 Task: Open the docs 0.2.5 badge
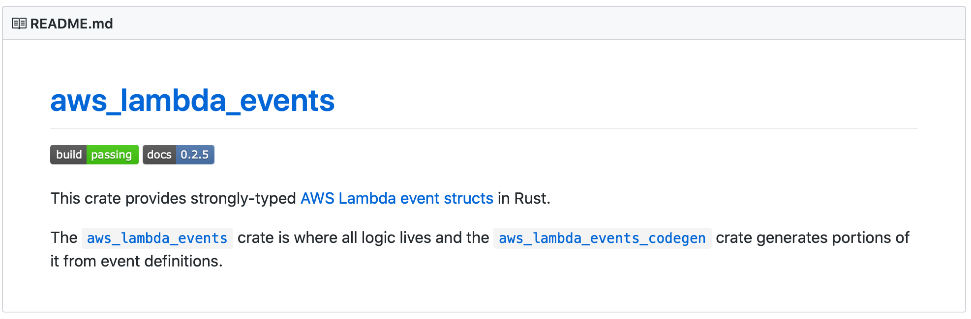click(178, 155)
